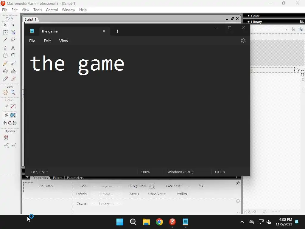Select the Subselection tool
This screenshot has width=305, height=229.
click(13, 25)
